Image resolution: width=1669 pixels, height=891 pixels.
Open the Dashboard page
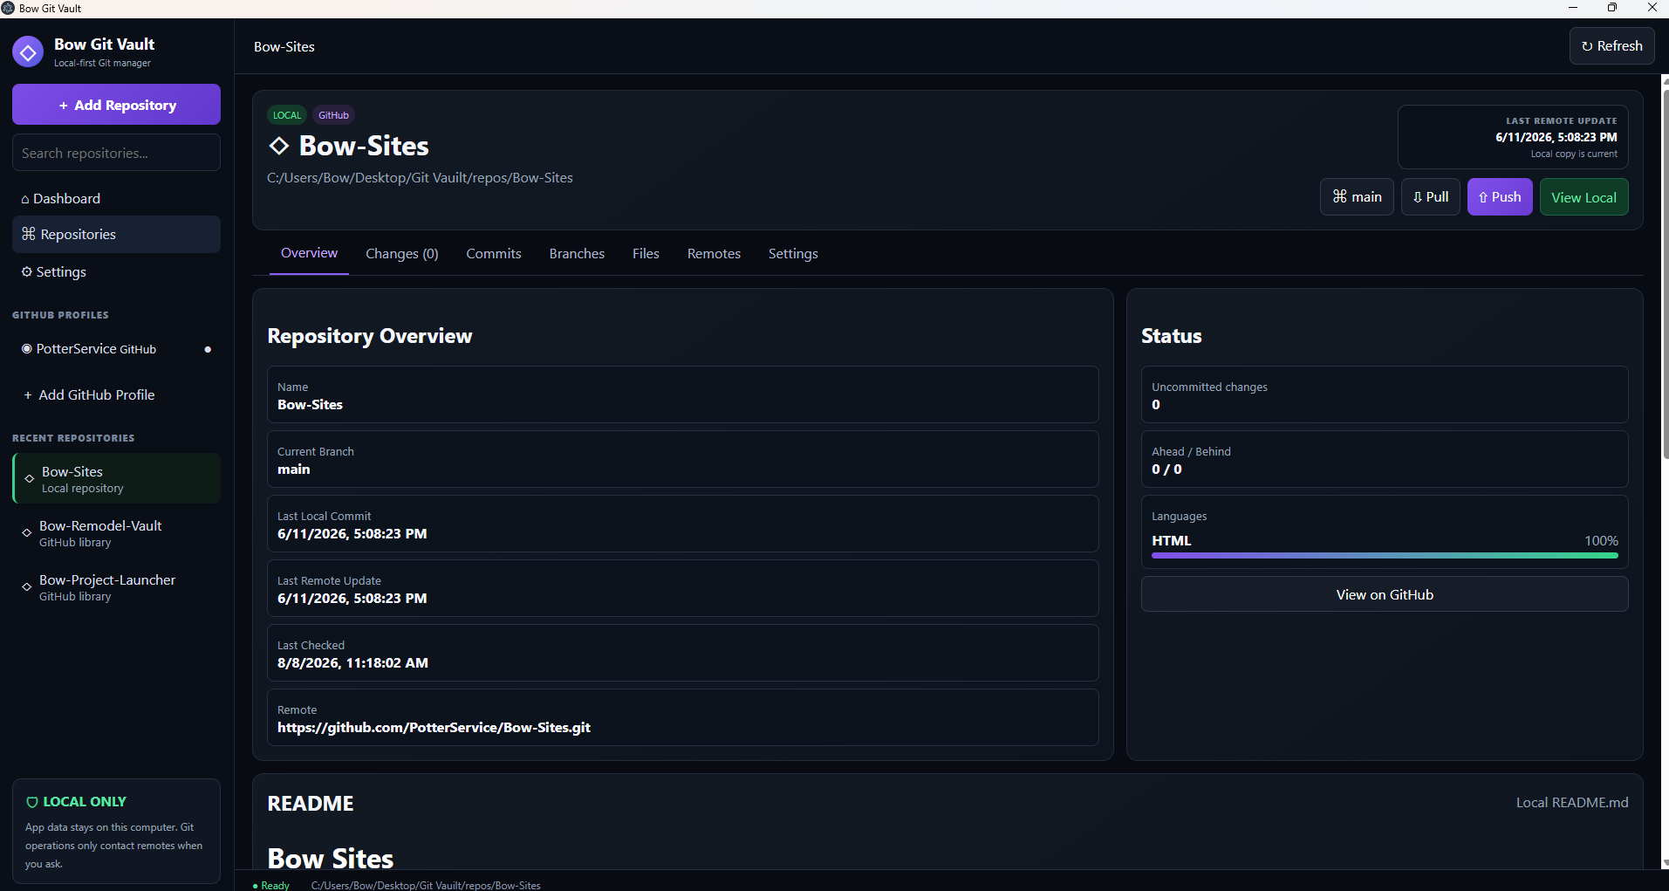coord(116,198)
